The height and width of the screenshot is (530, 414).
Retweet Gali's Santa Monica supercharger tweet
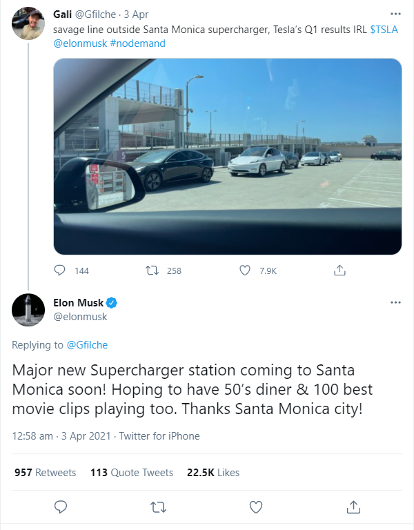(152, 271)
